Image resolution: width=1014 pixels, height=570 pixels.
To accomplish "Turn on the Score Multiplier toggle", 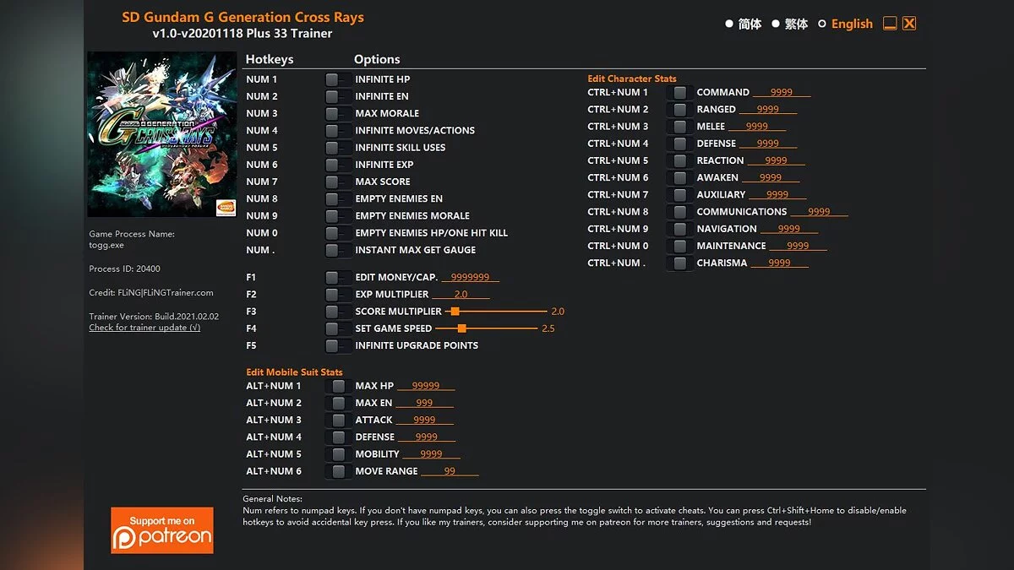I will (338, 312).
